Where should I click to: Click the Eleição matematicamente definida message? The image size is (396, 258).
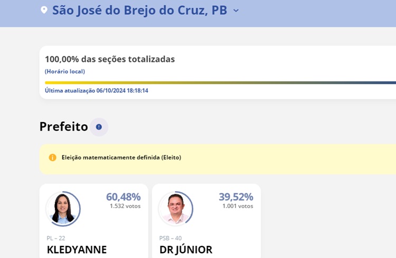[121, 157]
